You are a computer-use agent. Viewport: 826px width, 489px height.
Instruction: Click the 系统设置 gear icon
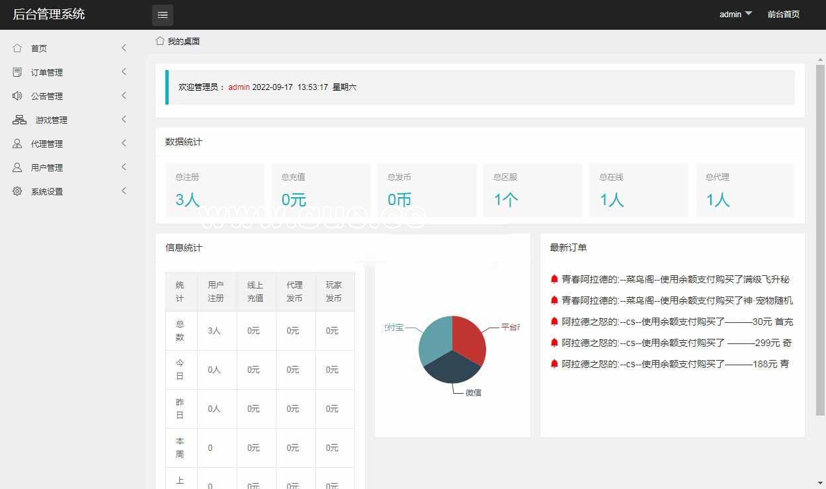(17, 191)
